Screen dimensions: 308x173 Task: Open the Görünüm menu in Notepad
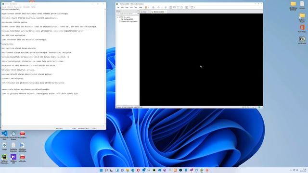(x=26, y=7)
